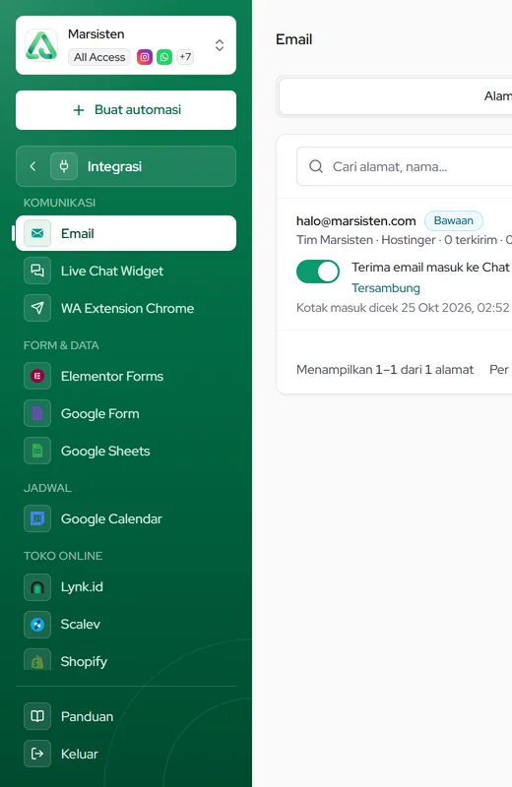Click the Elementor Forms icon
Screen dimensions: 512x787
point(37,376)
